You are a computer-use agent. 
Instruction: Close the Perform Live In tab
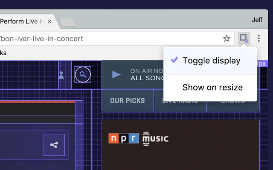(49, 22)
